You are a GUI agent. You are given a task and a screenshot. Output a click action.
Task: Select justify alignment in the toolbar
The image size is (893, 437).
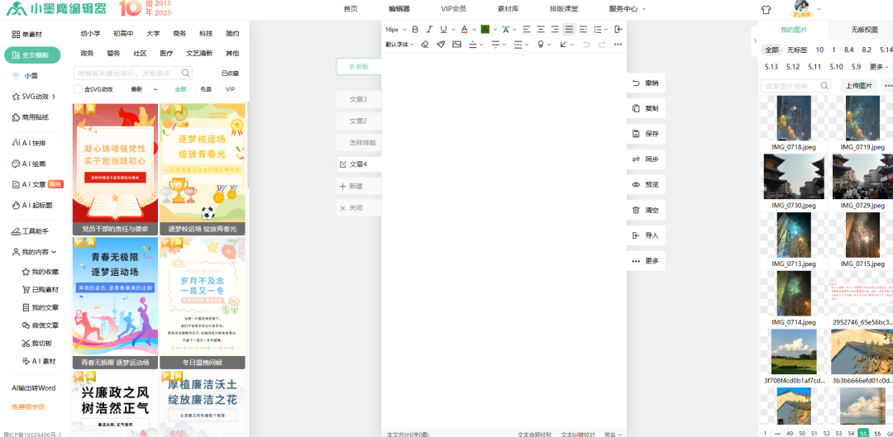(x=569, y=29)
